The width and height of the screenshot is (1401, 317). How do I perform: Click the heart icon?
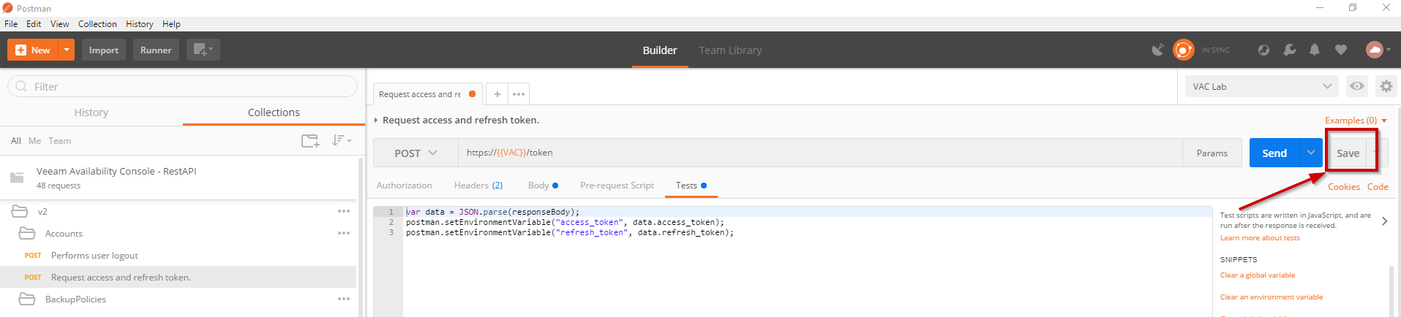[1340, 50]
